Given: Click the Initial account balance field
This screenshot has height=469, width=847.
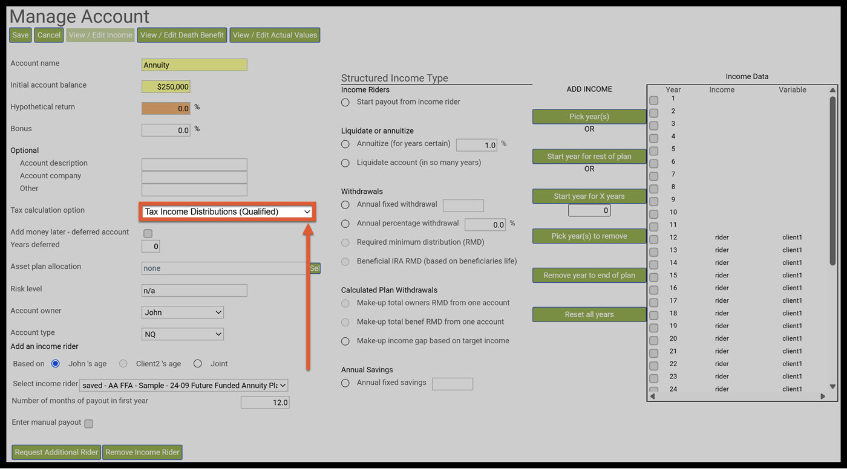Looking at the screenshot, I should click(166, 87).
